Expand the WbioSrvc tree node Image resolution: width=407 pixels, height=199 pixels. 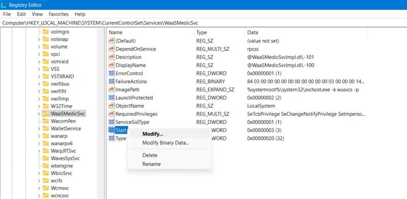pos(39,173)
